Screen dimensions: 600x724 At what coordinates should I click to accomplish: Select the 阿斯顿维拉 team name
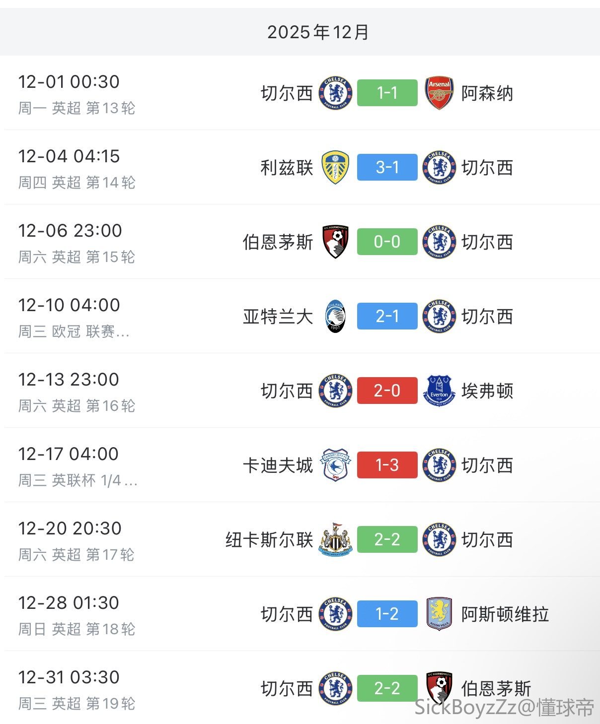505,614
